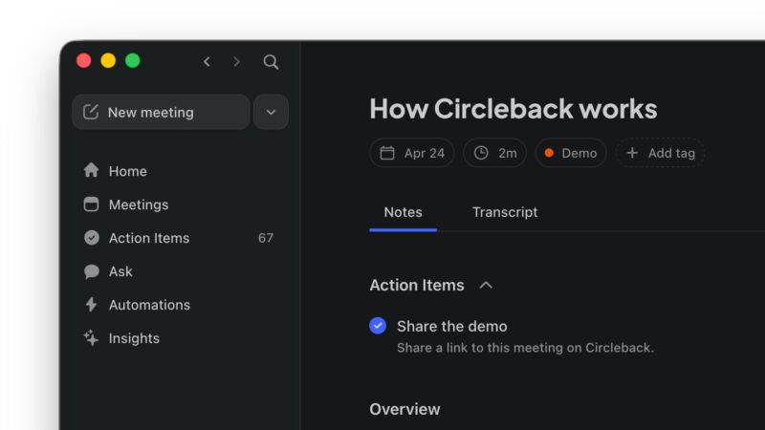Collapse the Action Items section
Viewport: 765px width, 430px height.
(486, 285)
